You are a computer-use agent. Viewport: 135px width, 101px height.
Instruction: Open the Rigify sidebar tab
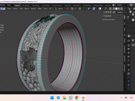point(125,40)
